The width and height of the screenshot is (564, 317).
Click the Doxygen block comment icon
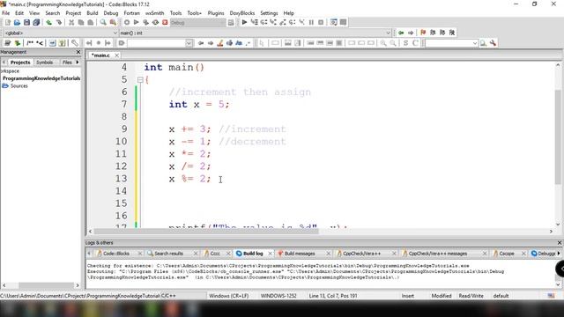pyautogui.click(x=30, y=43)
